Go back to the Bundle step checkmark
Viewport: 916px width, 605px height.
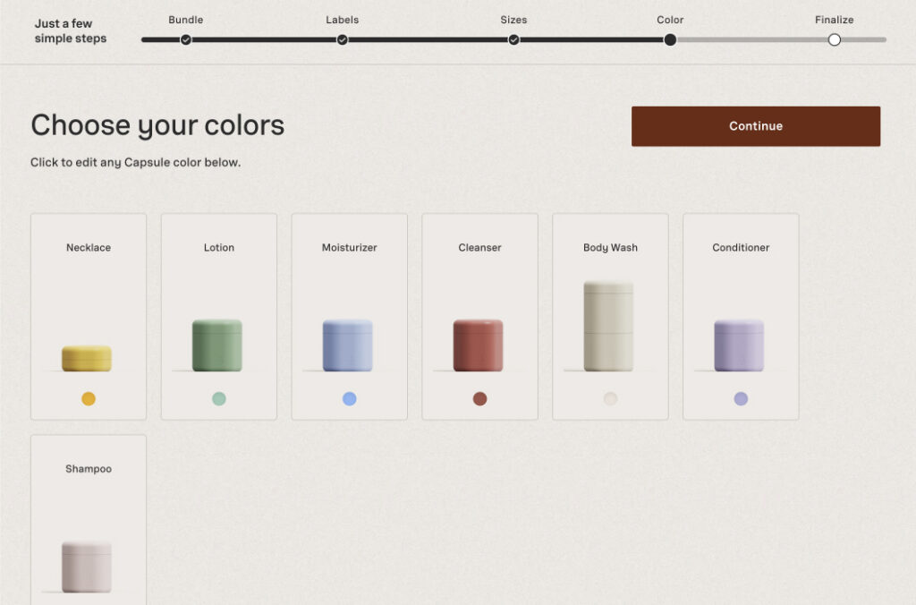[x=186, y=39]
